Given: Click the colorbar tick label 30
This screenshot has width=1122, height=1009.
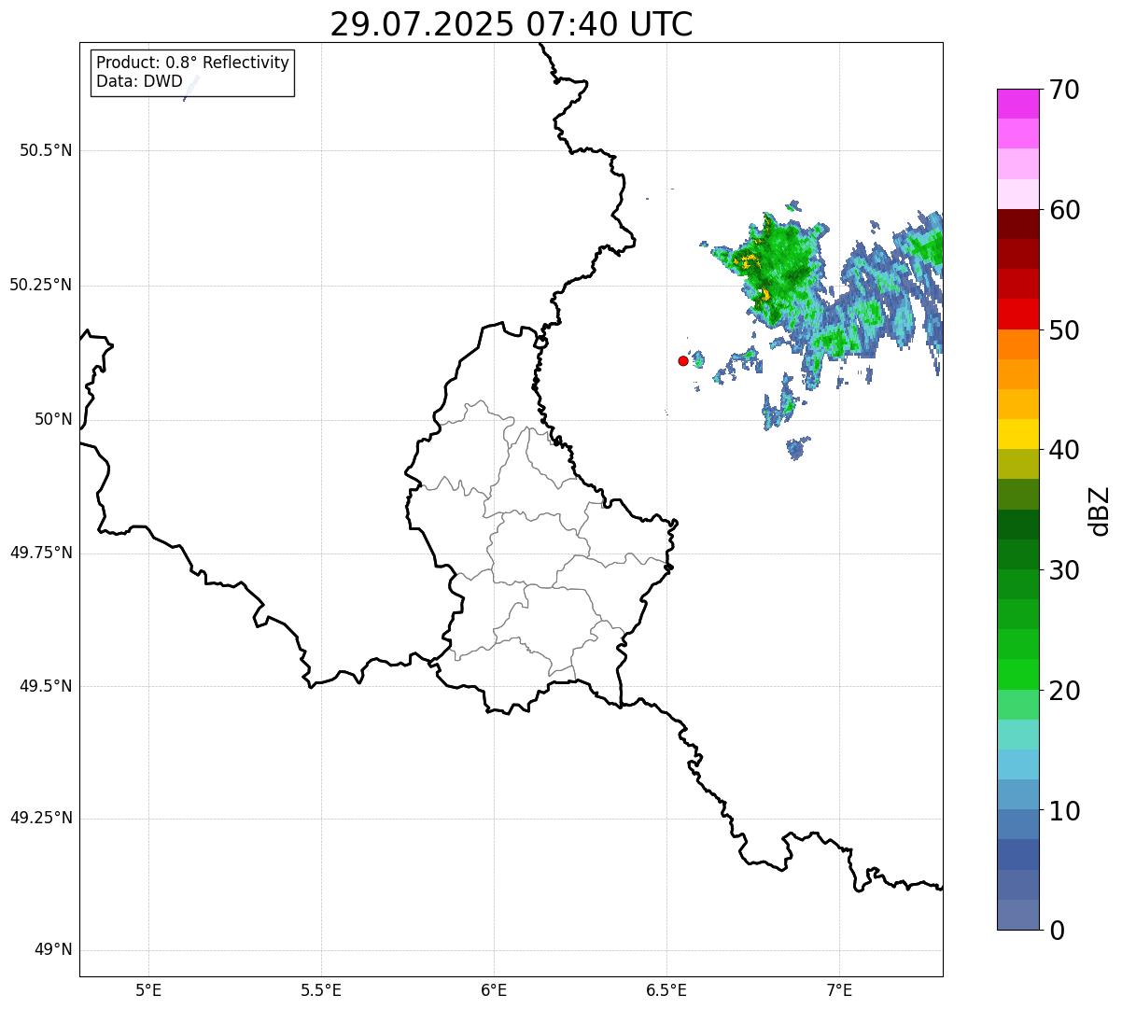Looking at the screenshot, I should tap(1065, 570).
